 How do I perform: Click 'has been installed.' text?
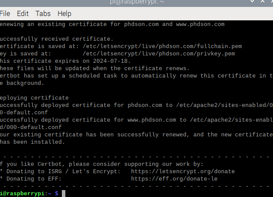(x=32, y=142)
